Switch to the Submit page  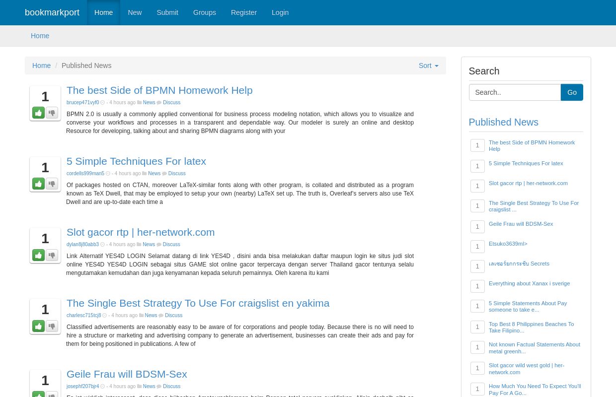pos(167,12)
